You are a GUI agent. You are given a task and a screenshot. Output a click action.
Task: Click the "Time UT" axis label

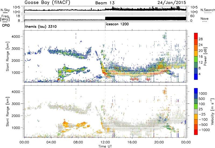click(x=105, y=146)
